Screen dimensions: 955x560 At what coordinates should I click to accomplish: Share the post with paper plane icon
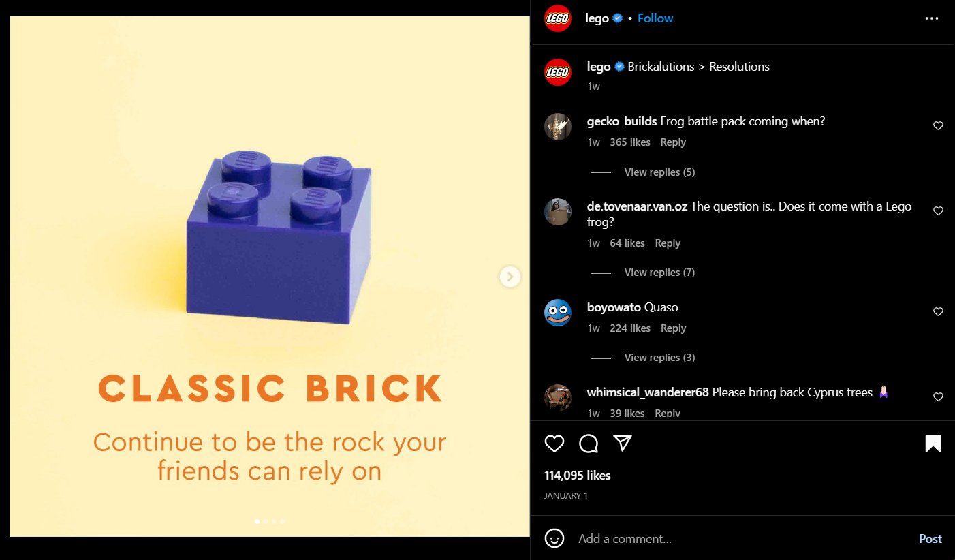(x=623, y=444)
